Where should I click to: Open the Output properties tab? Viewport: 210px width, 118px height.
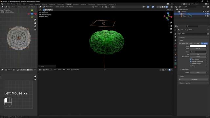[x=176, y=37]
